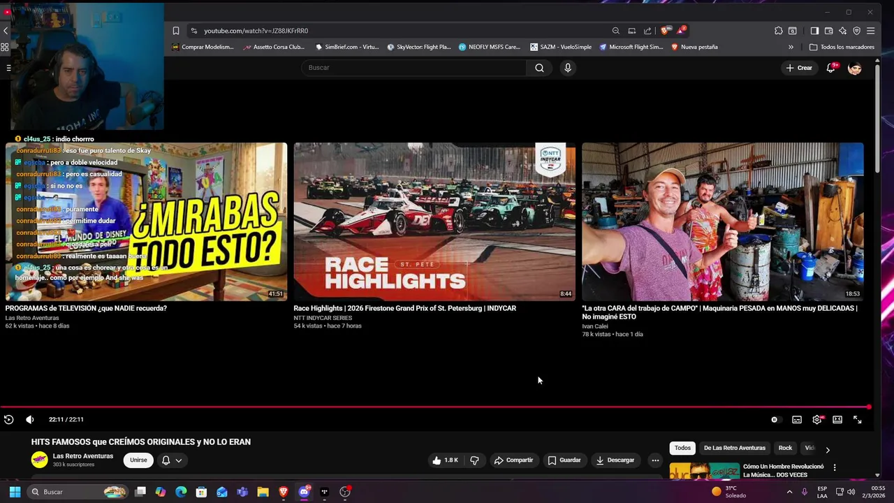Open Todos los marcadores folder
This screenshot has width=894, height=503.
point(842,47)
